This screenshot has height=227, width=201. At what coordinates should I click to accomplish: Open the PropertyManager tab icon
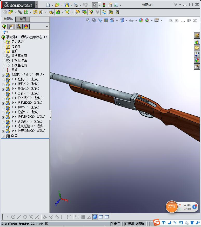coord(11,27)
